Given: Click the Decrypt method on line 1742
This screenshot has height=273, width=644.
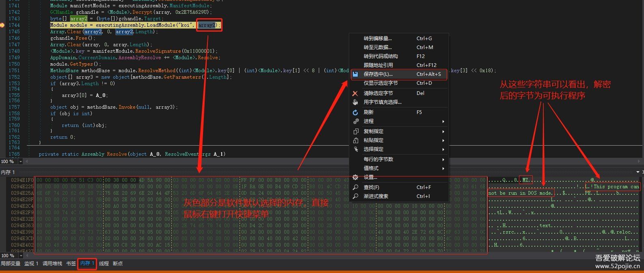Looking at the screenshot, I should 142,12.
